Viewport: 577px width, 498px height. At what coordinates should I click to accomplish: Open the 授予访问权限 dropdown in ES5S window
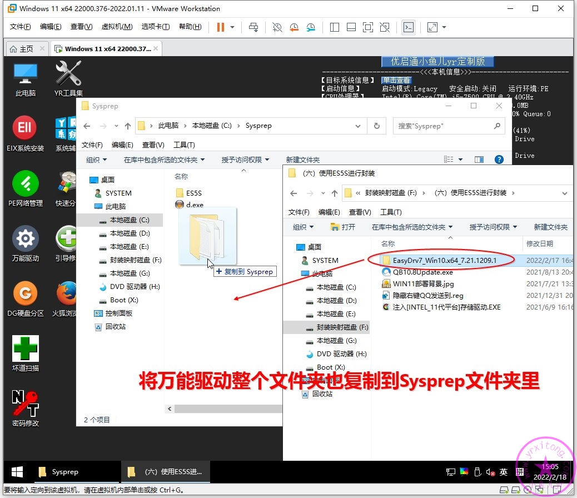click(494, 227)
